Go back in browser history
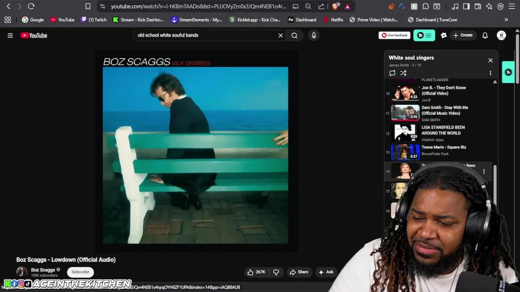 [x=9, y=6]
